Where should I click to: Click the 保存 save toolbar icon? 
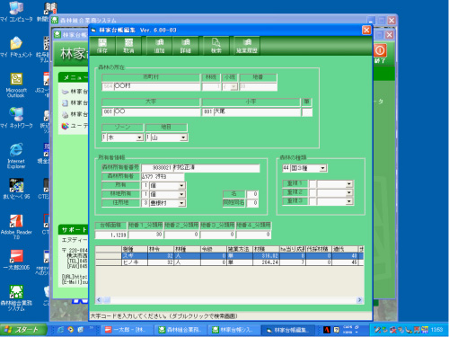(x=102, y=46)
